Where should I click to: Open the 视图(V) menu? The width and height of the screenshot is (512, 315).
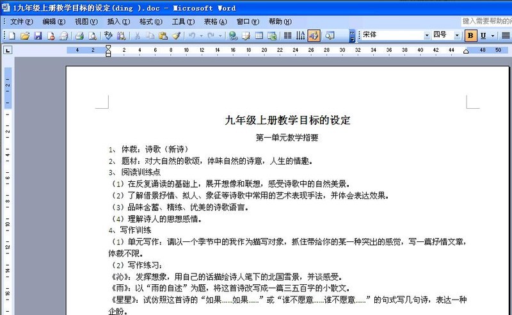[86, 22]
